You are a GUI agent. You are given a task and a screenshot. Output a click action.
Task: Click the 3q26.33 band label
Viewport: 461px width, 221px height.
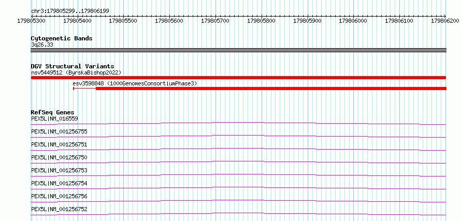coord(42,45)
